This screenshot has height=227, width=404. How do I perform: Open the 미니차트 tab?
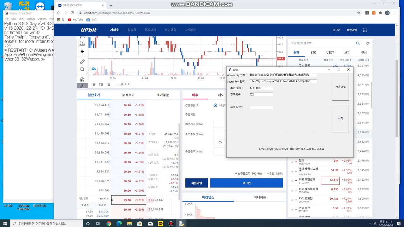pyautogui.click(x=260, y=197)
